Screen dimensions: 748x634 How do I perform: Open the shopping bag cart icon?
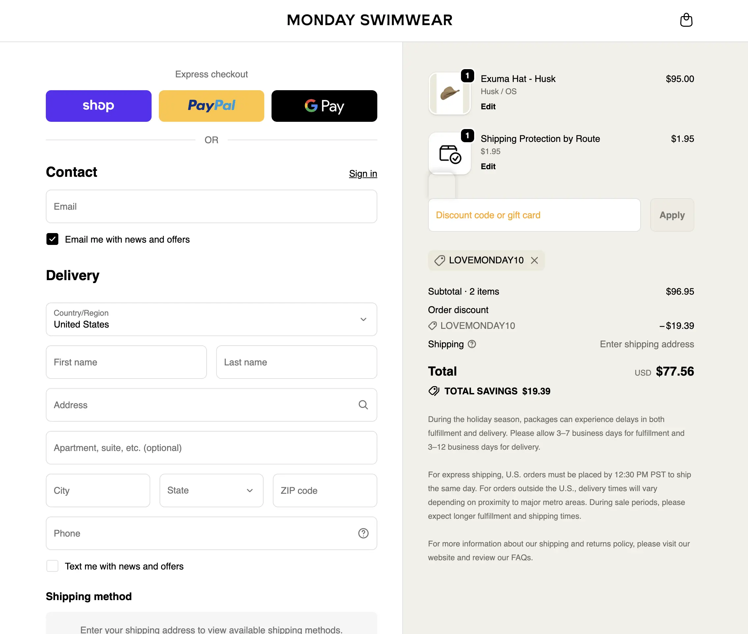[686, 20]
